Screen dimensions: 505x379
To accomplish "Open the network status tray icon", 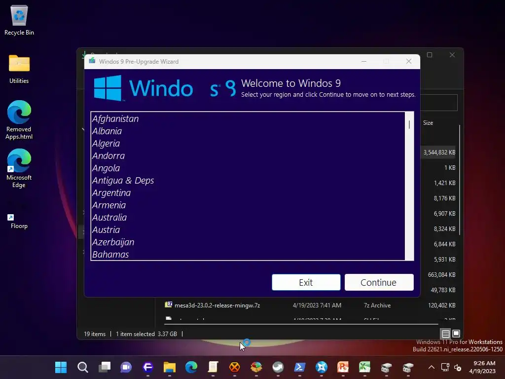I will (445, 367).
